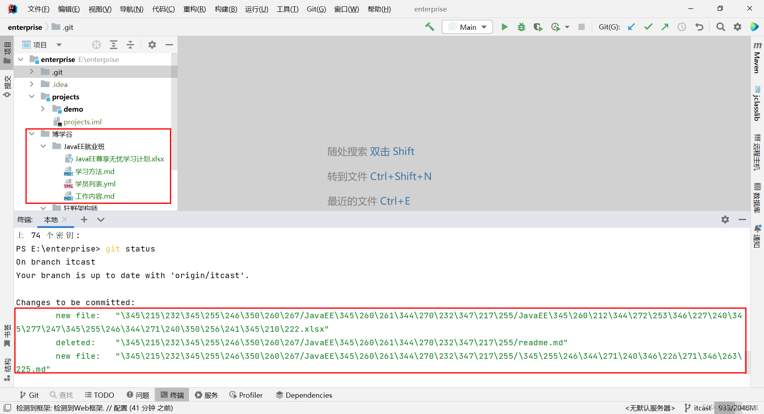Open the 编辑(E) menu

pyautogui.click(x=69, y=9)
